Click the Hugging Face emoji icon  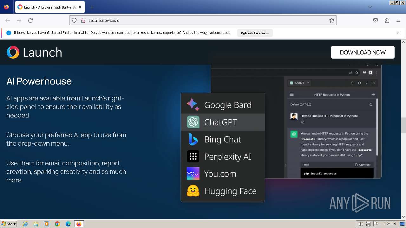click(x=193, y=191)
